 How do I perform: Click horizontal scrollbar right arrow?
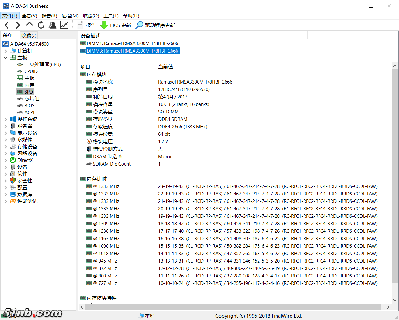(x=388, y=307)
